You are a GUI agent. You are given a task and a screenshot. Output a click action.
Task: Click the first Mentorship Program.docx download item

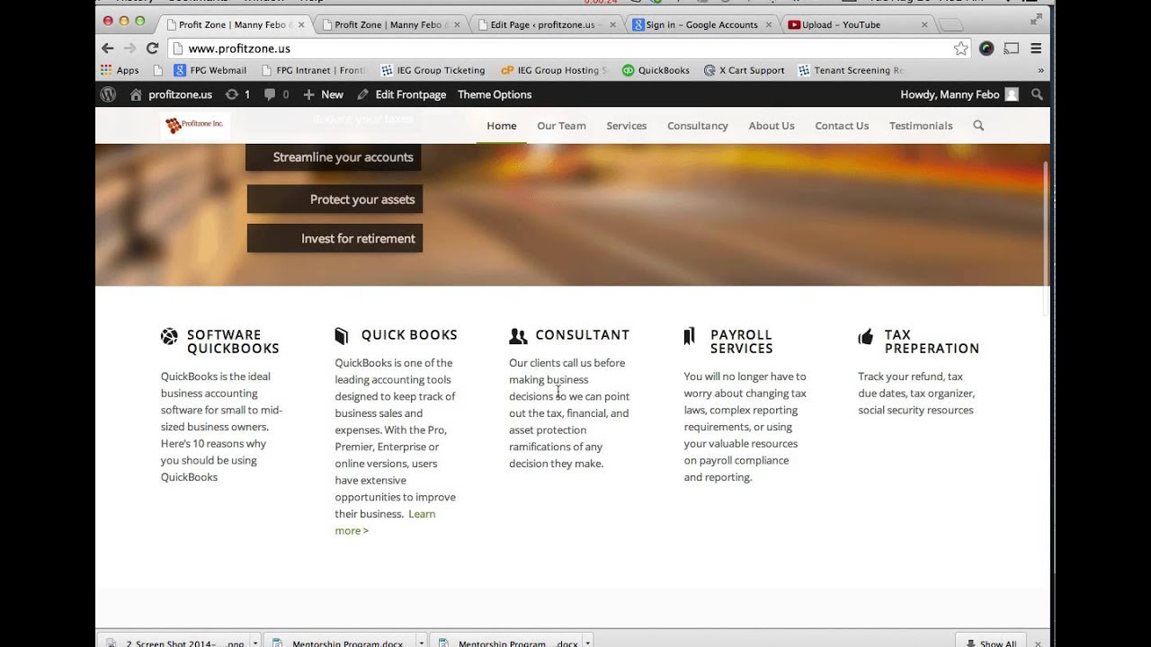[338, 643]
